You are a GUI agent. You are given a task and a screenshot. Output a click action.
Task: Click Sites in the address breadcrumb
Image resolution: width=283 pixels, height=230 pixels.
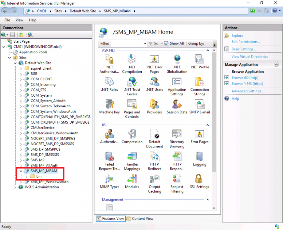[58, 11]
